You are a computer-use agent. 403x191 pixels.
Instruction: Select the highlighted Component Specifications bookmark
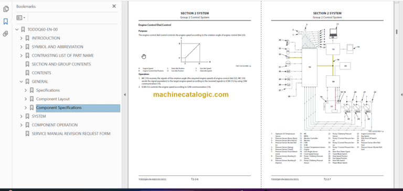[78, 108]
